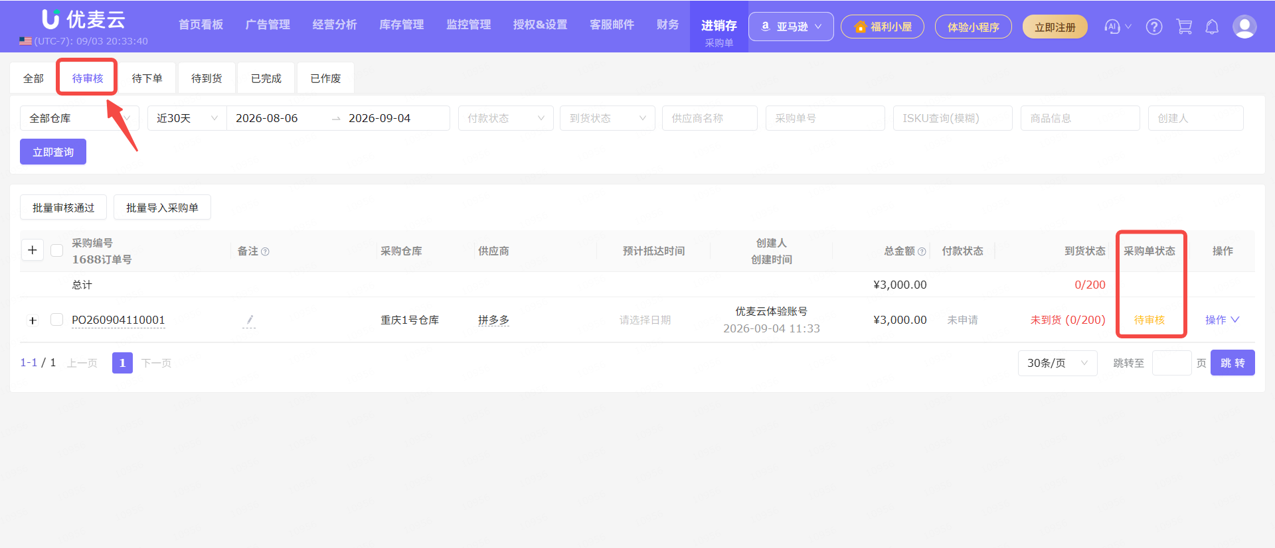Go to page 1 in pagination

[122, 363]
